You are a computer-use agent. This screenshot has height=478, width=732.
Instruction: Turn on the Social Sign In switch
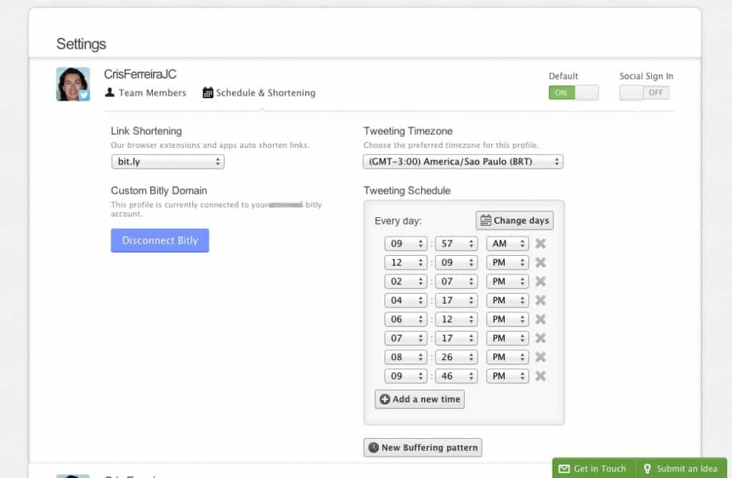tap(644, 92)
